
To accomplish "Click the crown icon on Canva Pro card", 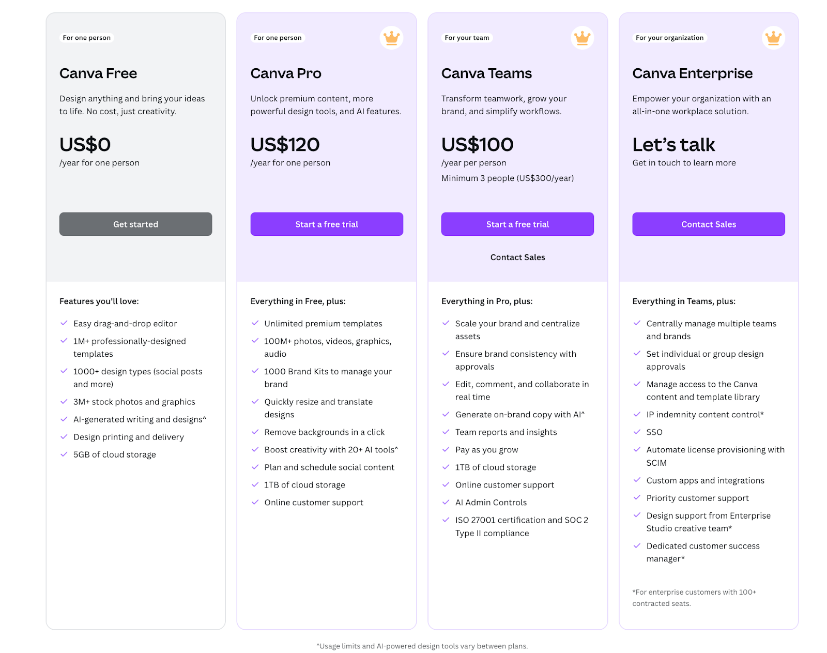I will [391, 37].
